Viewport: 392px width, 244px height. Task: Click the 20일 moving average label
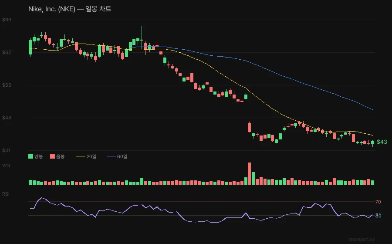(91, 156)
